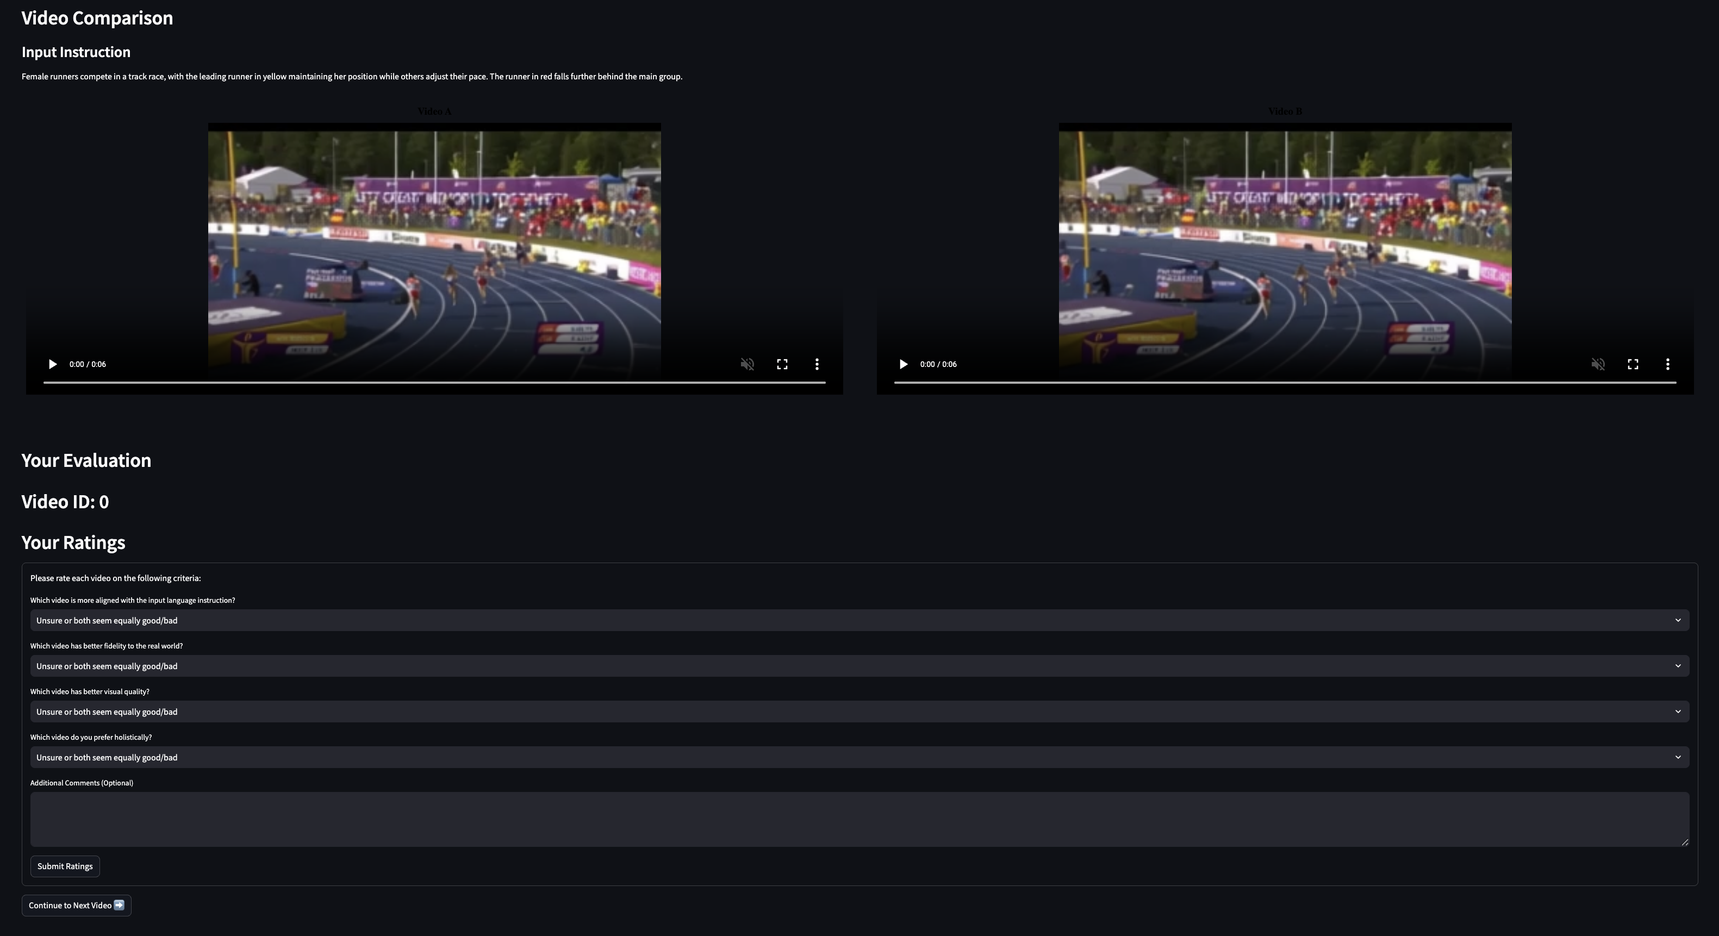The image size is (1719, 936).
Task: Open the visual quality dropdown
Action: 859,712
